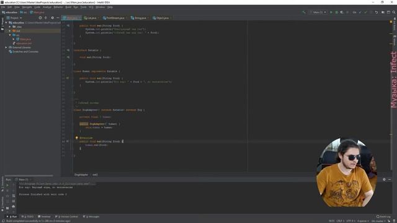
Task: Open the Project view dropdown
Action: click(x=14, y=18)
